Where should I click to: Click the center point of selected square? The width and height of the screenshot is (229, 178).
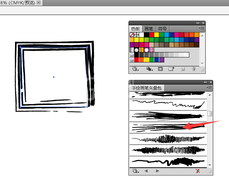tap(54, 77)
